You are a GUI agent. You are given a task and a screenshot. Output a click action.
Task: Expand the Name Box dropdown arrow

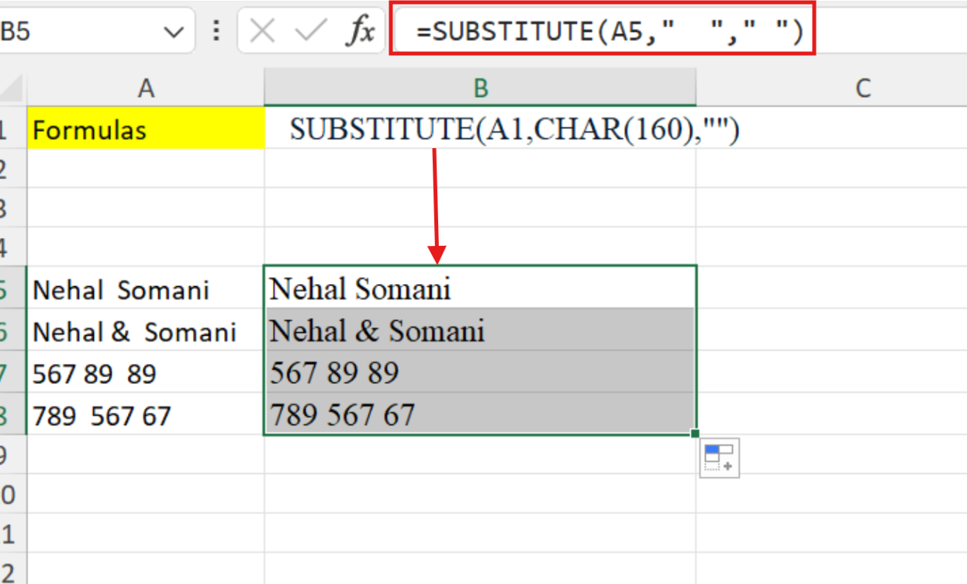click(x=172, y=33)
